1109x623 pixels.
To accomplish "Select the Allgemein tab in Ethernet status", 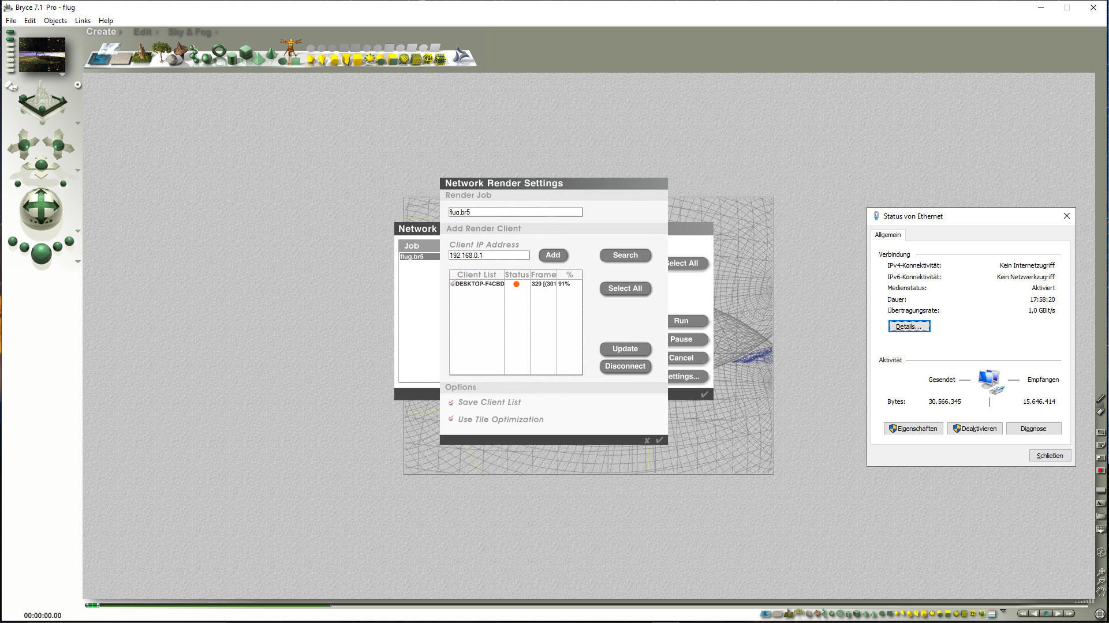I will point(887,235).
